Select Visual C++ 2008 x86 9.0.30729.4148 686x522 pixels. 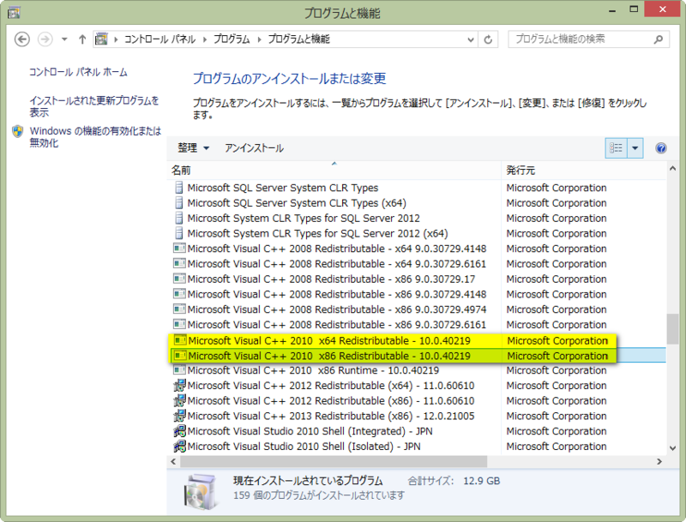coord(417,295)
